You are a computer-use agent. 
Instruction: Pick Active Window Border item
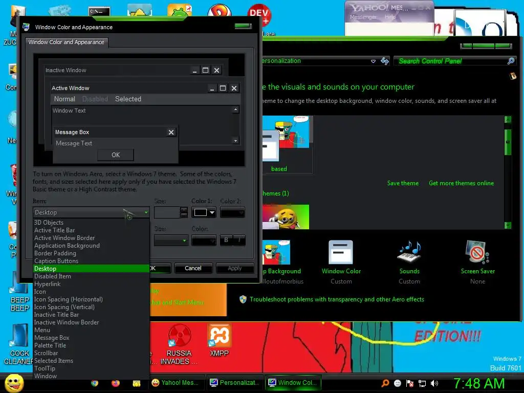coord(91,238)
